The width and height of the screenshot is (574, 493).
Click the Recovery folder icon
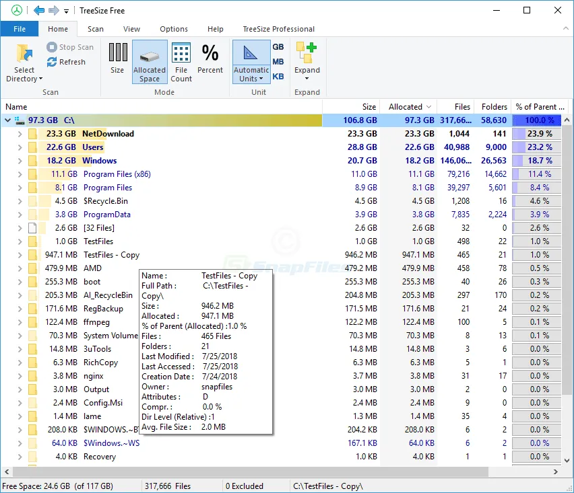point(32,457)
